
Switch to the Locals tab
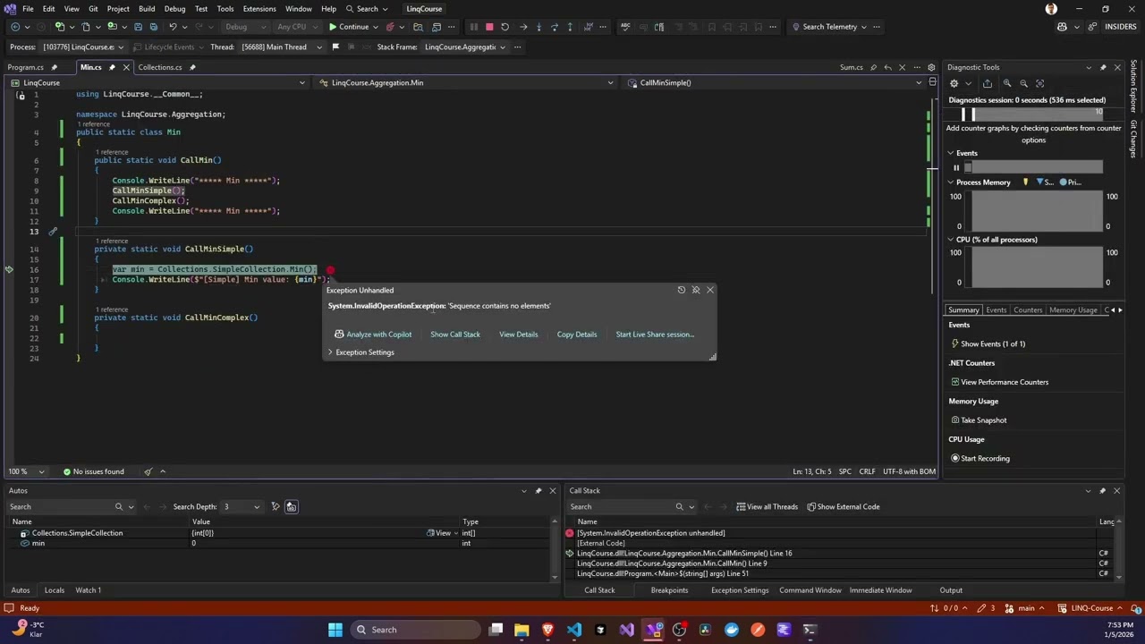click(x=54, y=590)
